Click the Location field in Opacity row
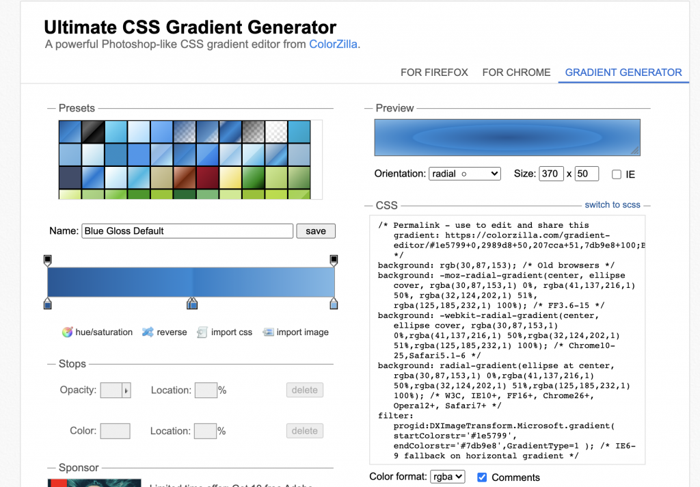Image resolution: width=700 pixels, height=487 pixels. [206, 390]
